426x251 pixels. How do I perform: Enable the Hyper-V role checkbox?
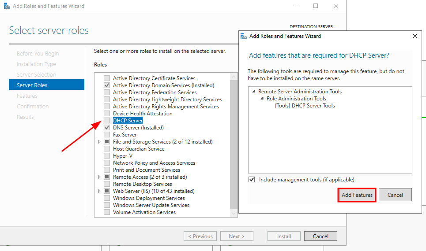106,156
